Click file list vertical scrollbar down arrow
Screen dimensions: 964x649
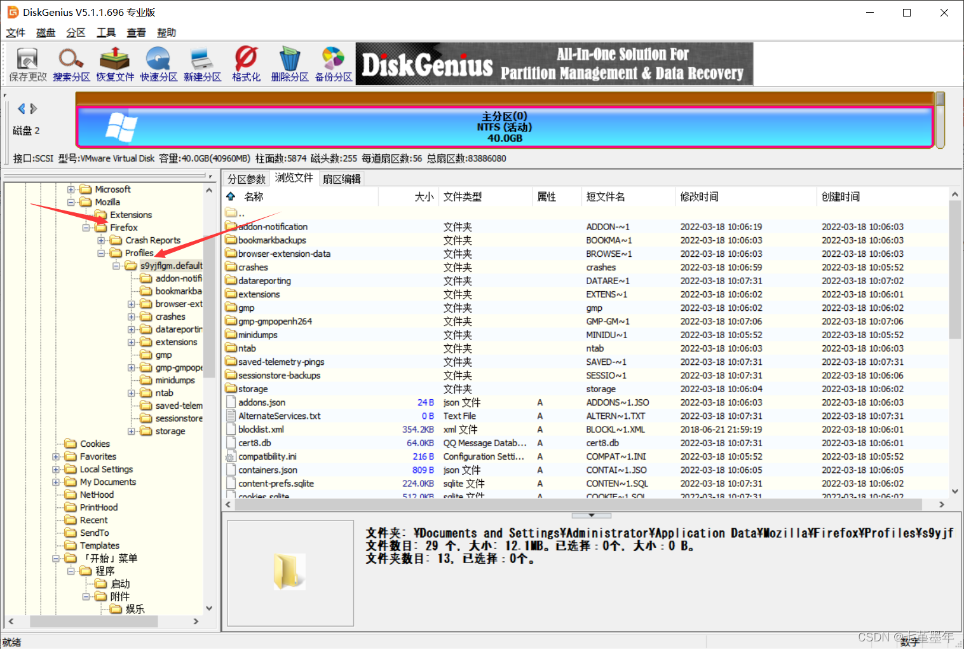tap(954, 491)
